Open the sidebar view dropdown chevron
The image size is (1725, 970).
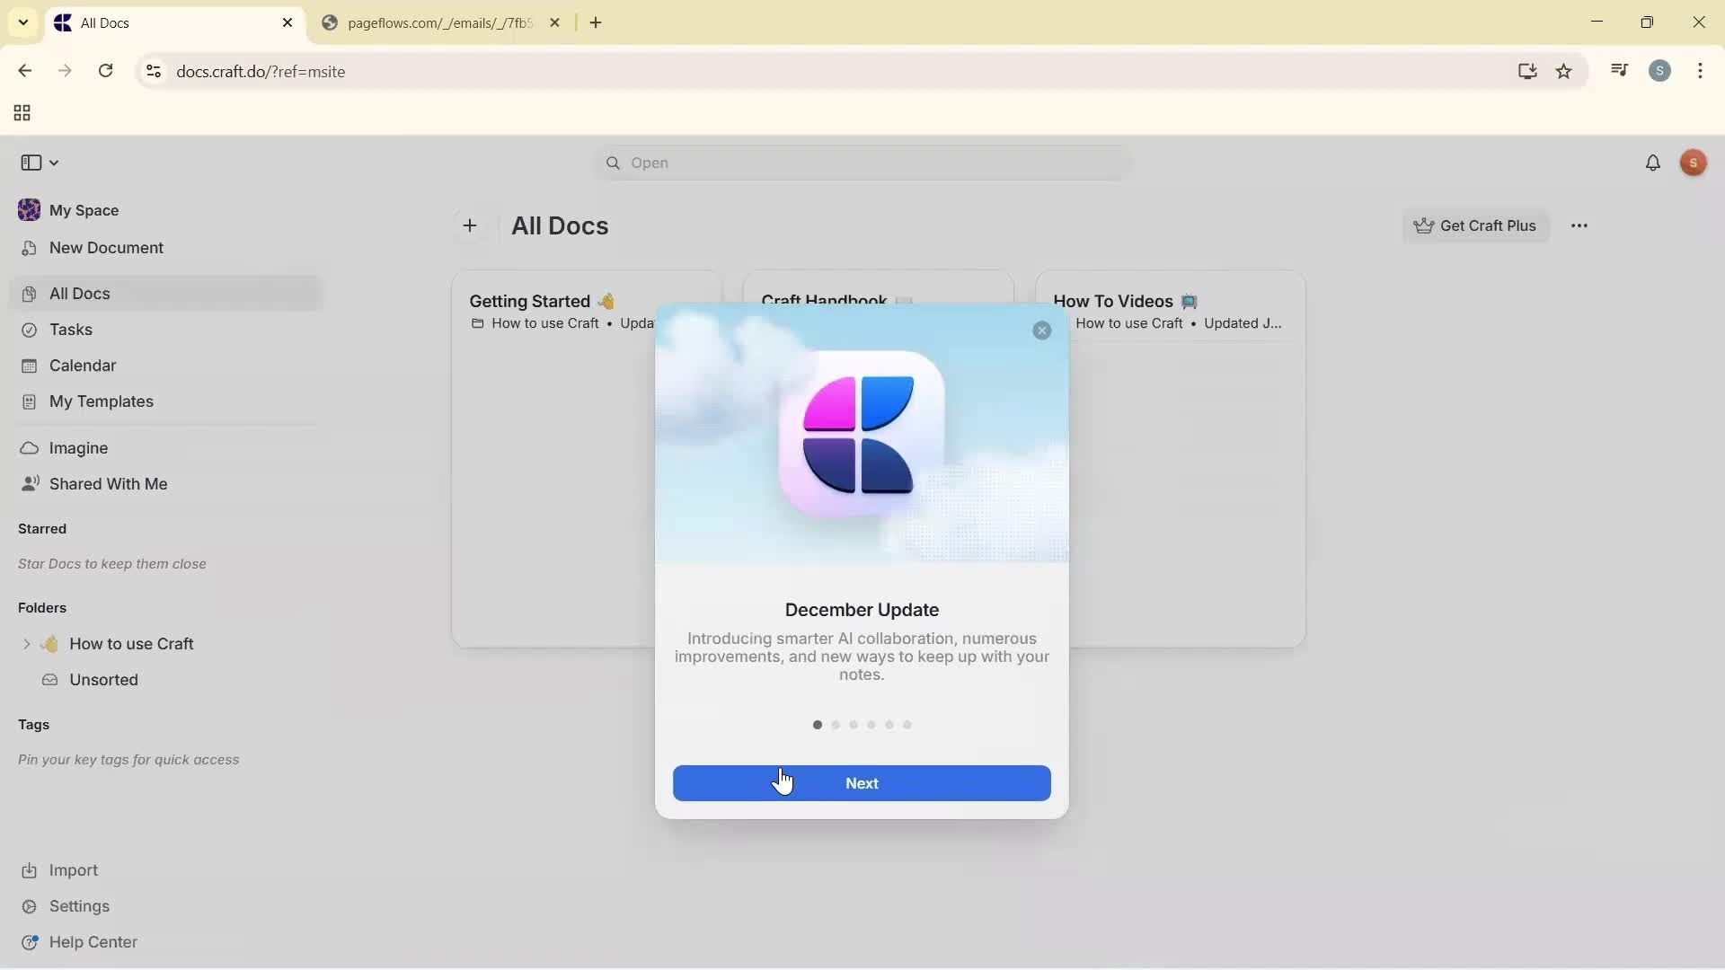pyautogui.click(x=54, y=163)
